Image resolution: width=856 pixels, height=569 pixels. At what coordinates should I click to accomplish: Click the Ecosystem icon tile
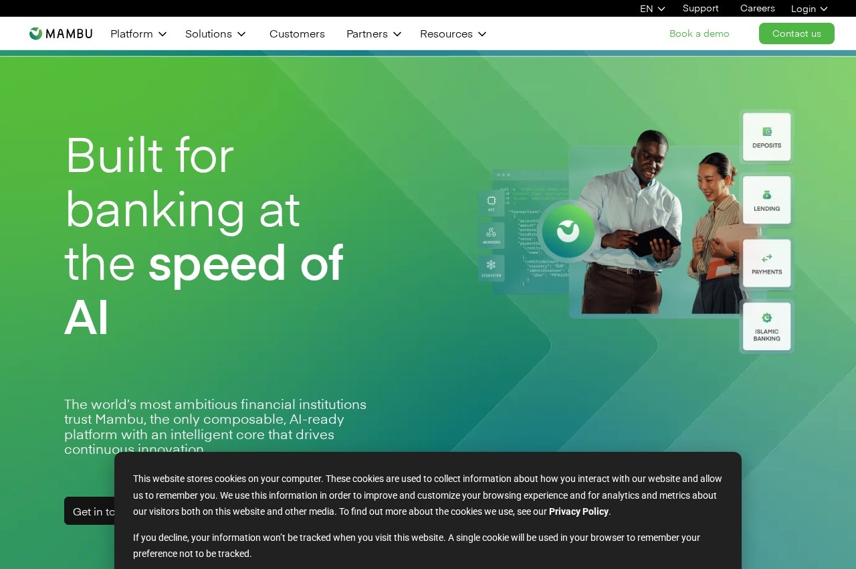click(491, 268)
